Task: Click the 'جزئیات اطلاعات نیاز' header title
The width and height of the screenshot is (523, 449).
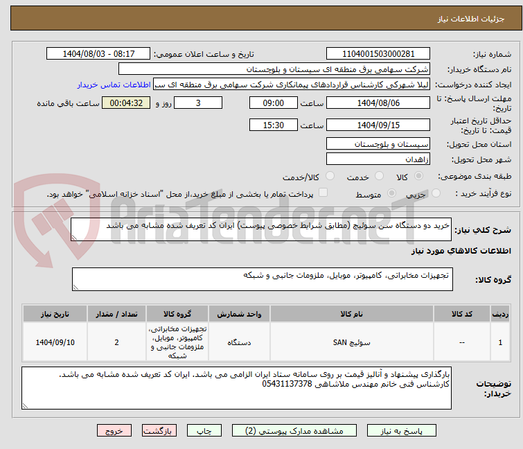Action: pyautogui.click(x=471, y=19)
